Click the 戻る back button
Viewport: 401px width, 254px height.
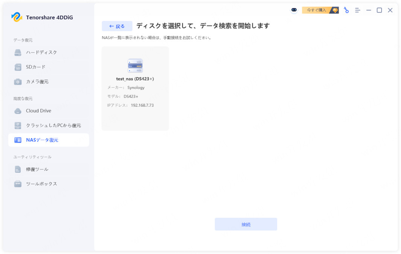117,26
